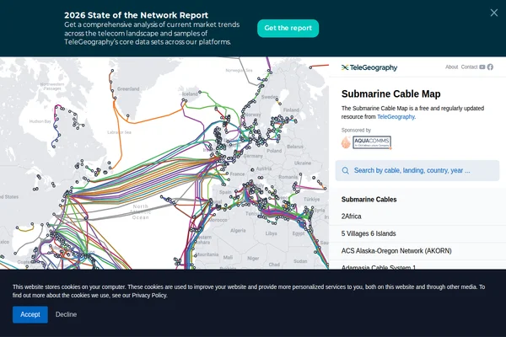Click the Labrador Sea map label
The height and width of the screenshot is (337, 506).
pos(119,132)
